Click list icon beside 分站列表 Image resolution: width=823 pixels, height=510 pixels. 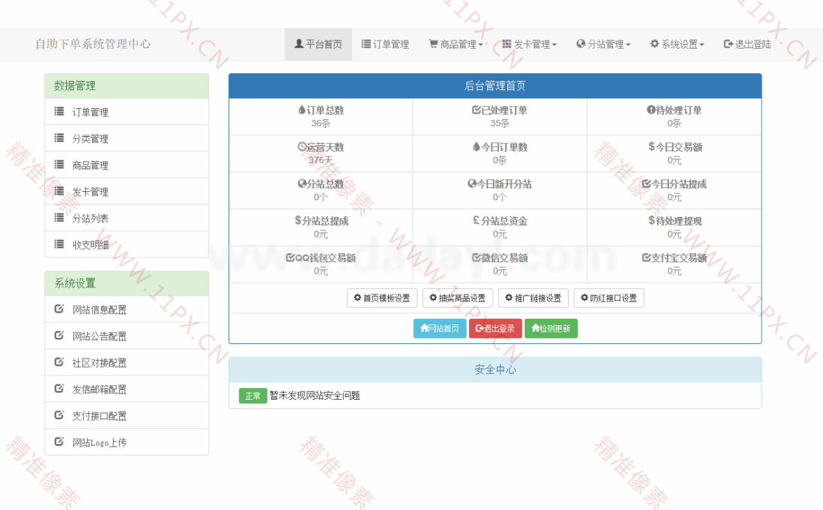[x=59, y=218]
